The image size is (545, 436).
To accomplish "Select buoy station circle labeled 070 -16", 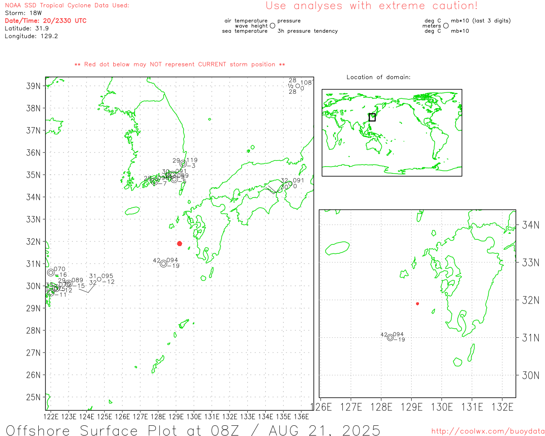I will click(x=51, y=272).
